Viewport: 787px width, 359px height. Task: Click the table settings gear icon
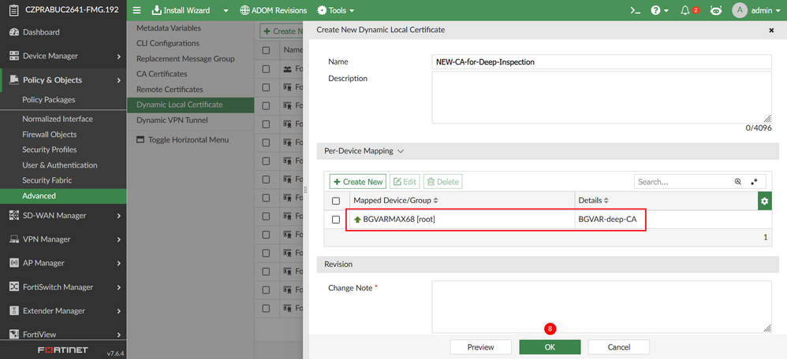point(763,202)
